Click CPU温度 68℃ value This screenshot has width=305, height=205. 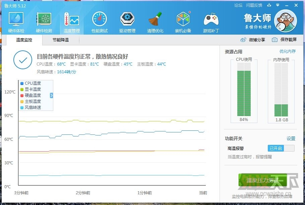(61, 64)
